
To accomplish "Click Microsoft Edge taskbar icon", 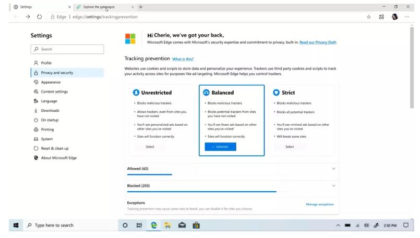I will [x=154, y=226].
